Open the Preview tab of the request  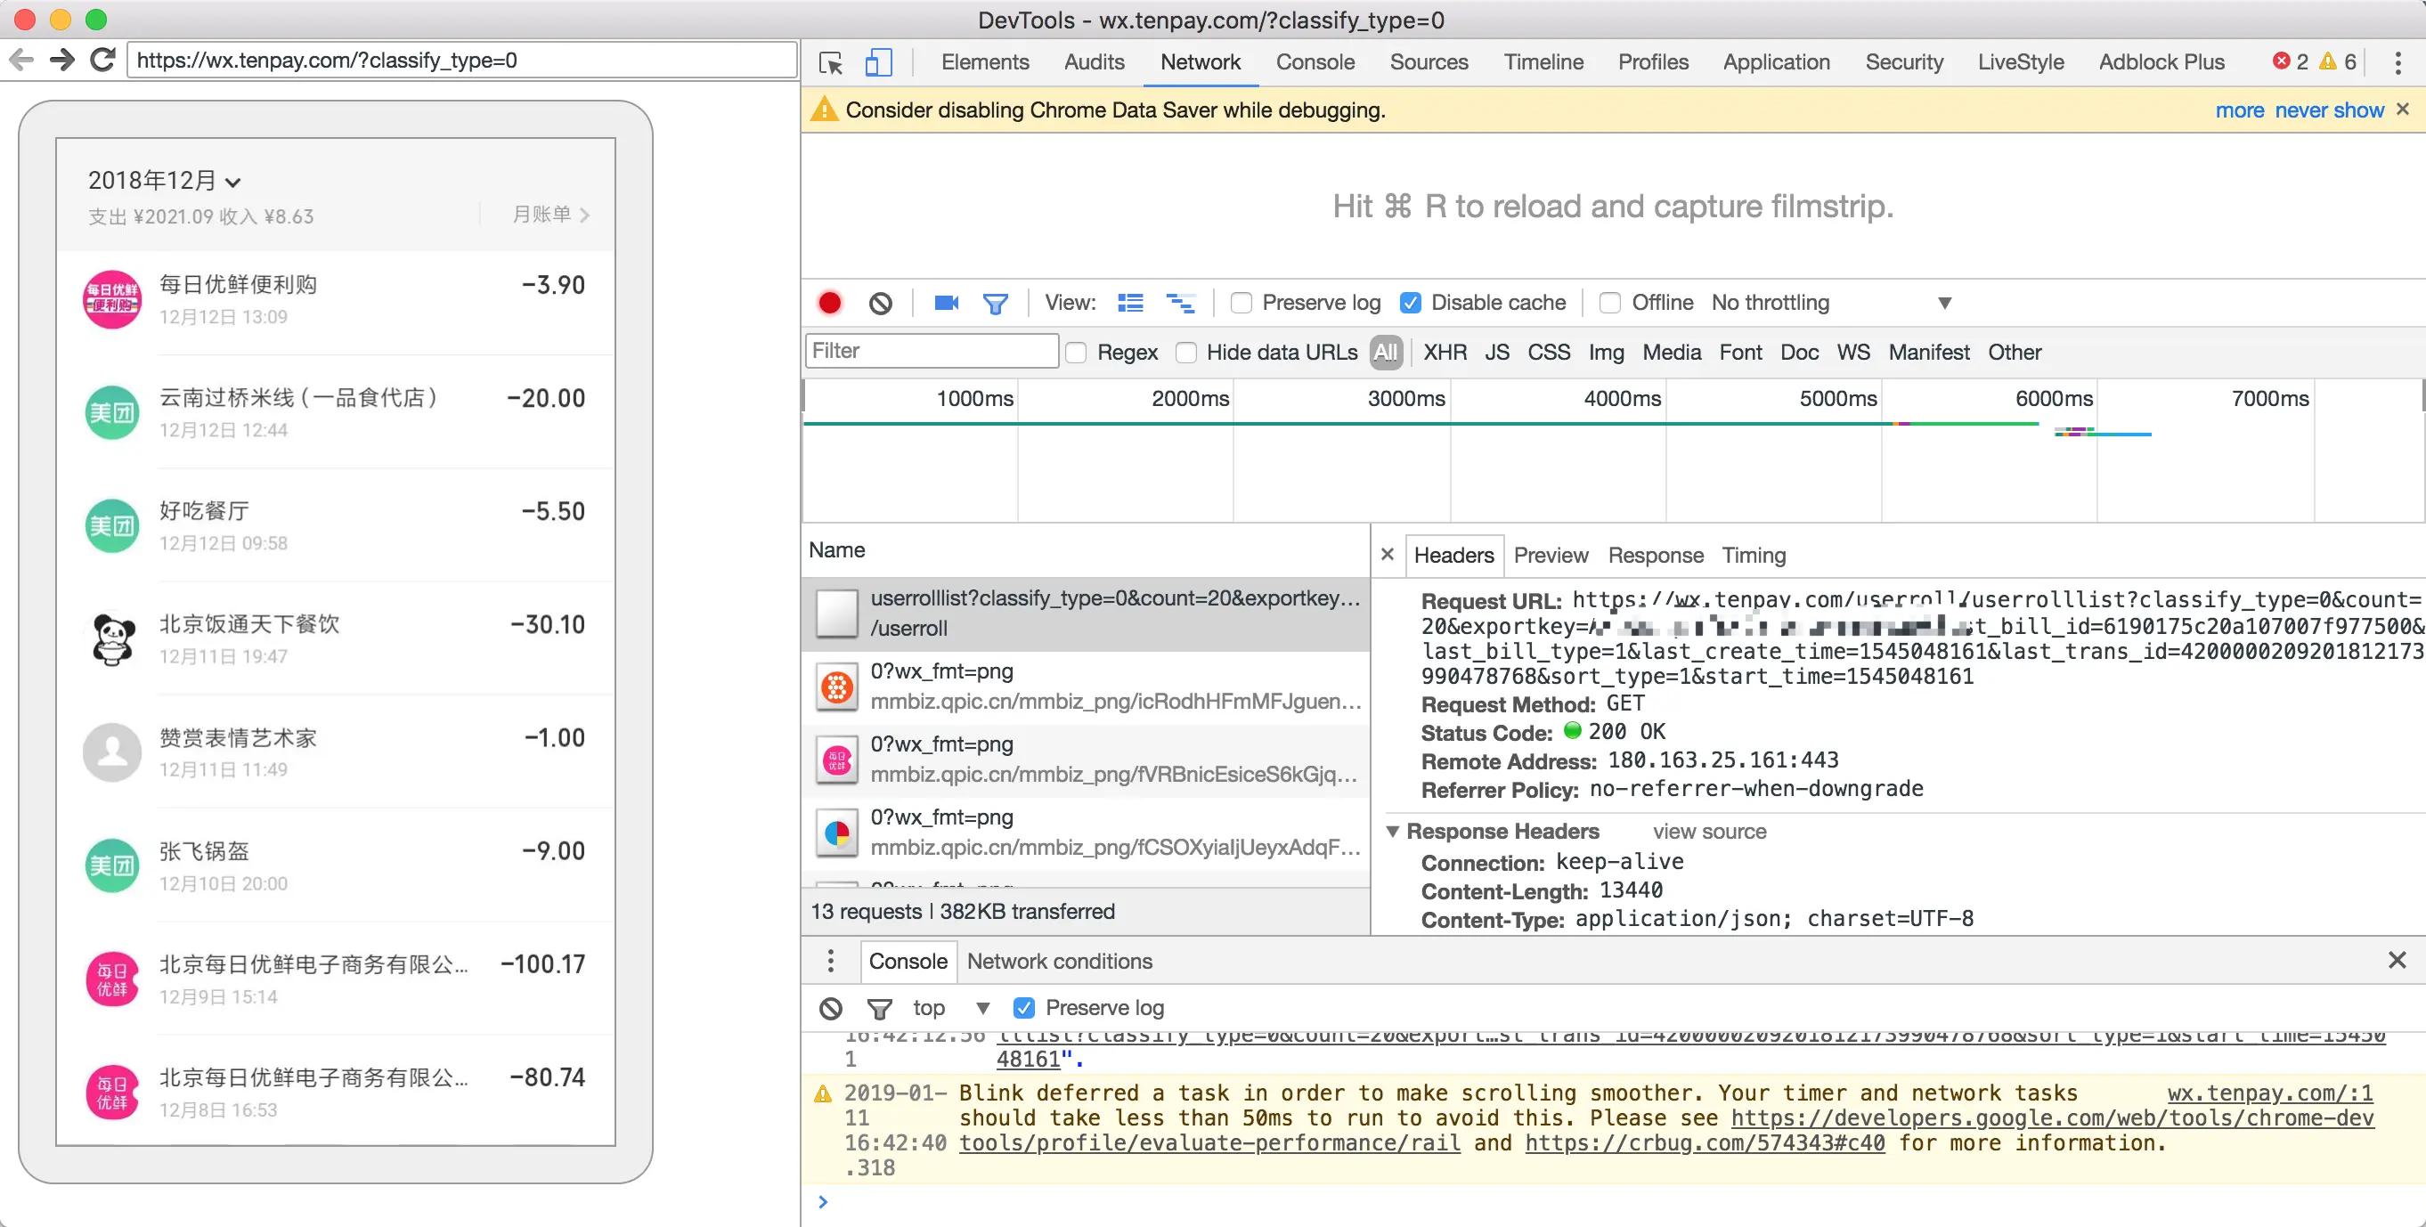coord(1551,556)
